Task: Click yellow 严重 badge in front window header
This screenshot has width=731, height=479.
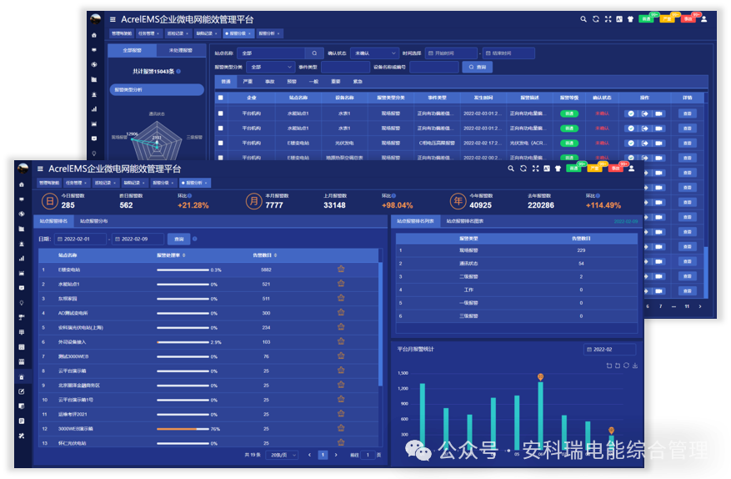Action: pos(594,169)
